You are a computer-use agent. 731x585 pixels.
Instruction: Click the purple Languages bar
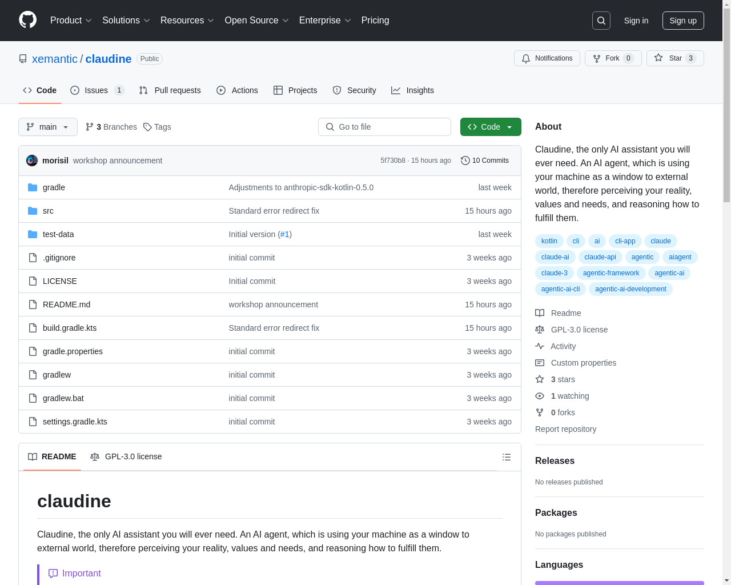(620, 583)
